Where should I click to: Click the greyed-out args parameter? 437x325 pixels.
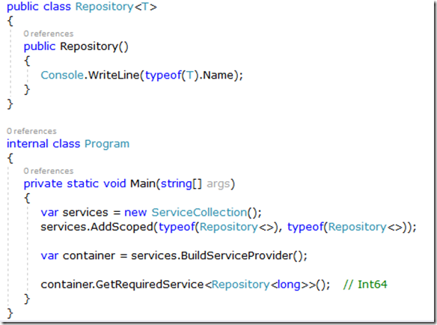click(218, 184)
